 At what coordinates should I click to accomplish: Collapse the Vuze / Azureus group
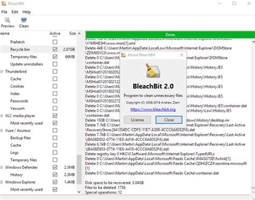click(2, 130)
